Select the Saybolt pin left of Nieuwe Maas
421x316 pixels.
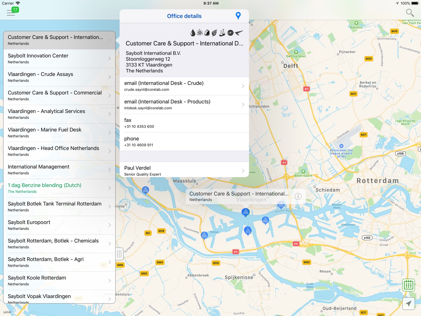[266, 221]
